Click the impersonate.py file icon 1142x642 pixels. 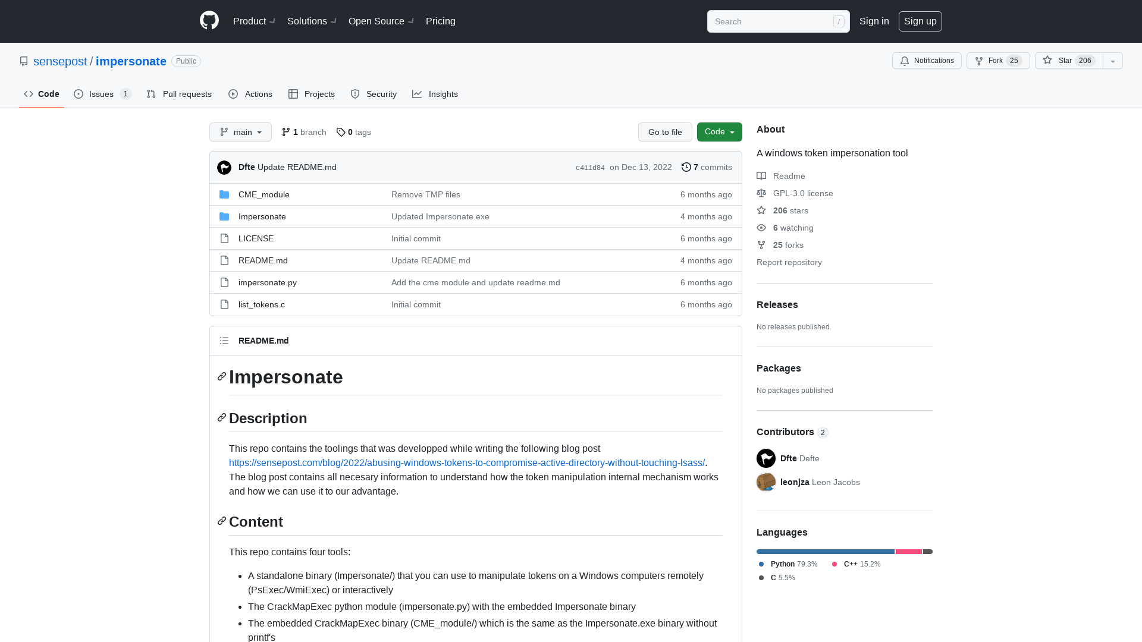[x=224, y=282]
